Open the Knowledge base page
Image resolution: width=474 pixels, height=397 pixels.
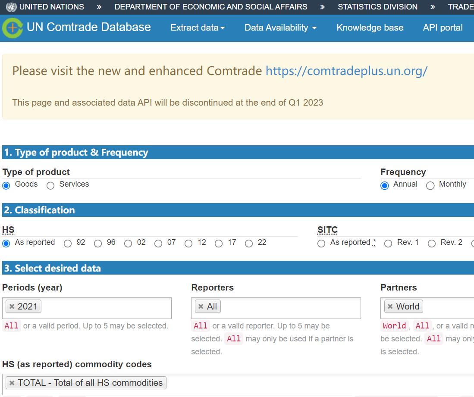[370, 28]
